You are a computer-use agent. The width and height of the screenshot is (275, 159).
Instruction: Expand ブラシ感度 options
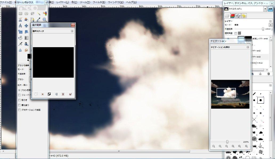tap(19, 90)
